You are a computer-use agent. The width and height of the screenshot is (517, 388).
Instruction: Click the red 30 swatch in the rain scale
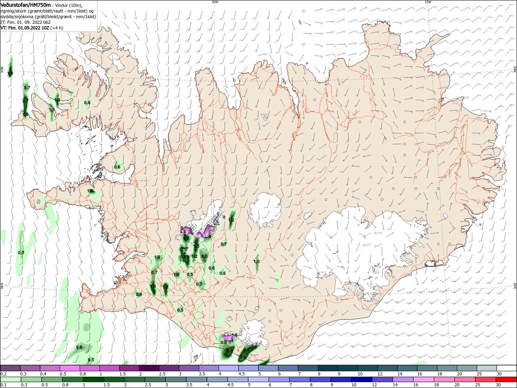click(x=506, y=380)
